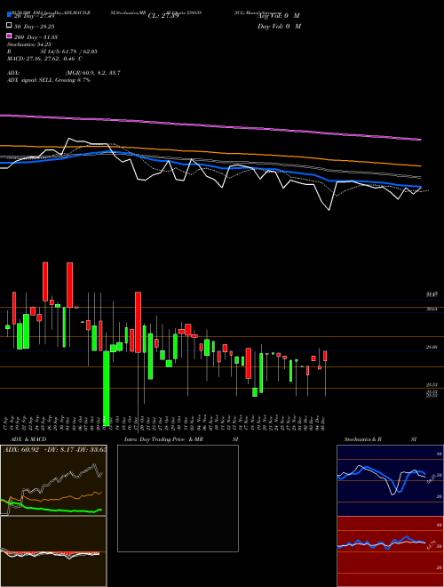This screenshot has height=587, width=444.
Task: Click the 'Day Vol: 0 M' label
Action: (279, 26)
